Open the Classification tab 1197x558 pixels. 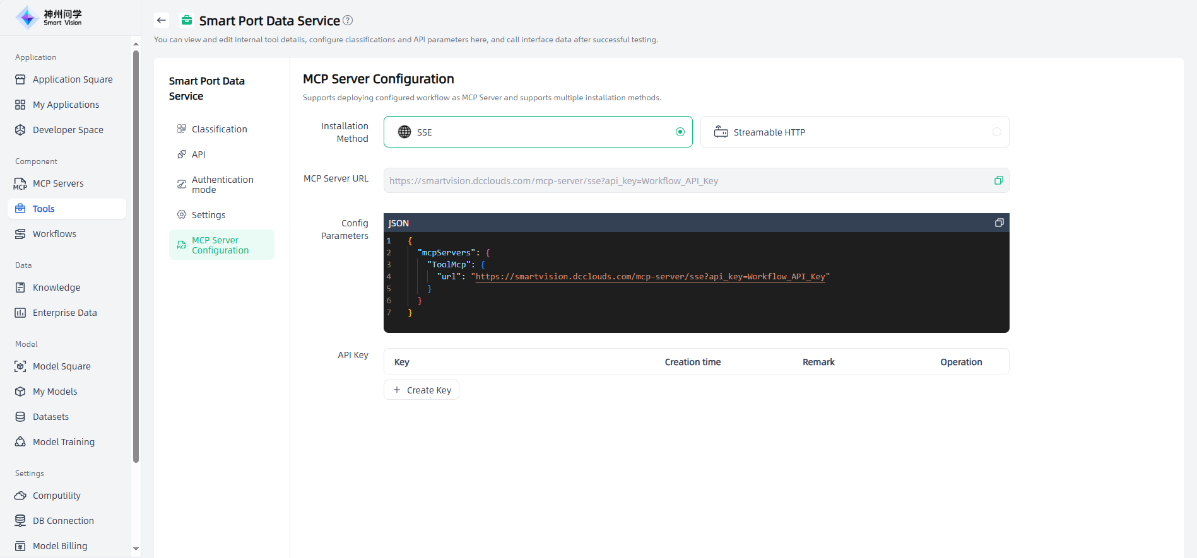pyautogui.click(x=219, y=129)
